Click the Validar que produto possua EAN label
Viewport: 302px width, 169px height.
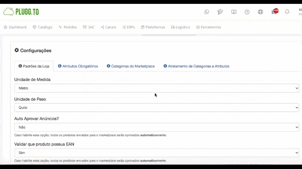(x=44, y=144)
